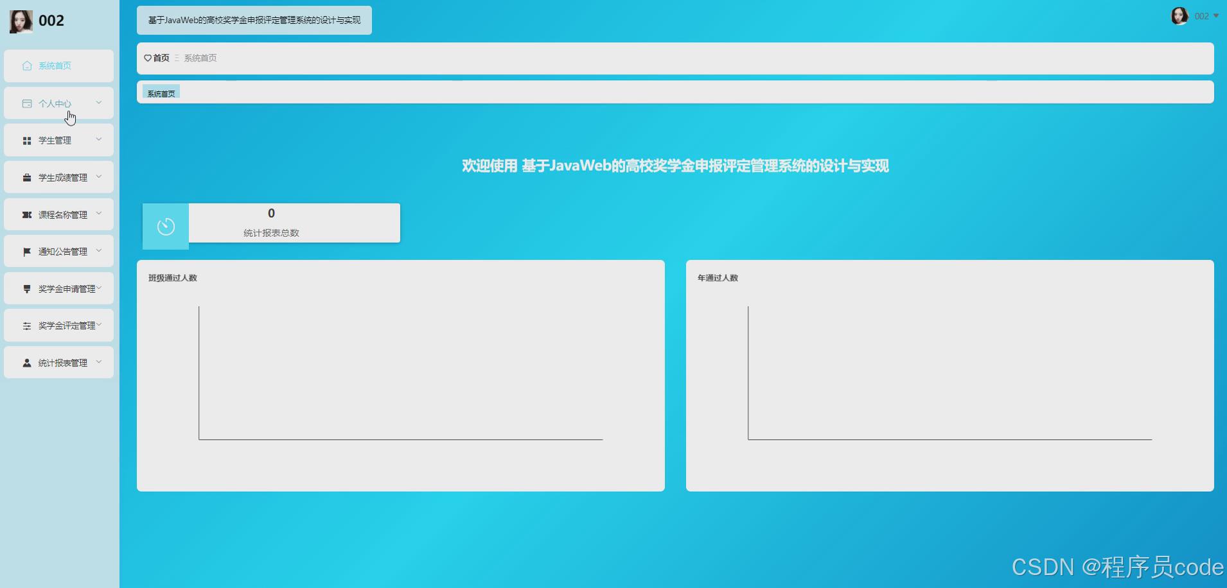This screenshot has width=1227, height=588.
Task: Select 通知公告管理 in the sidebar
Action: tap(58, 251)
